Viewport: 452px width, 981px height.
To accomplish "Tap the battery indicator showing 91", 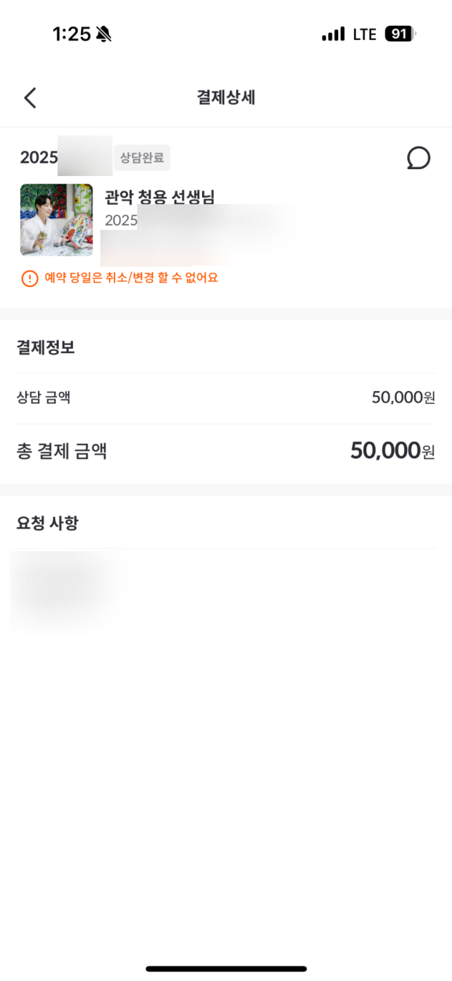I will [x=400, y=34].
